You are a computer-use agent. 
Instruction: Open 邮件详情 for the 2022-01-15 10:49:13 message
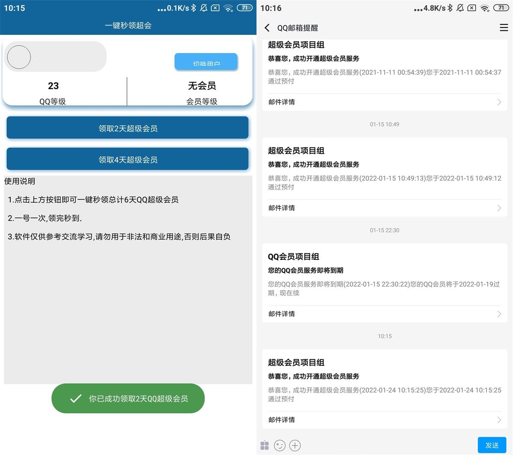tap(384, 208)
